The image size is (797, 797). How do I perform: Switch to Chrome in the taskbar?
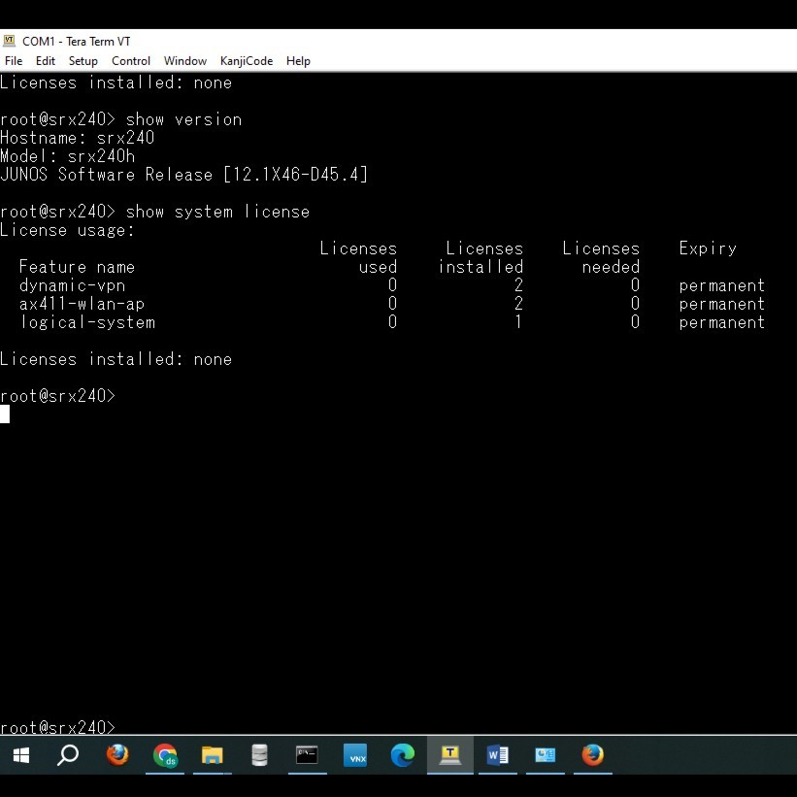[165, 755]
